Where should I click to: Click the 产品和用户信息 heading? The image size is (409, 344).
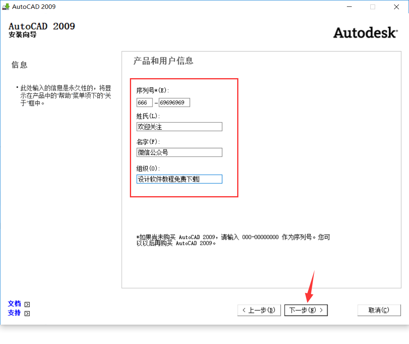(x=163, y=61)
